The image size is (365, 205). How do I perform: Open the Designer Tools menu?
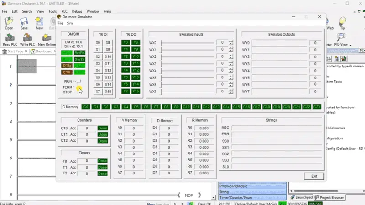point(52,11)
